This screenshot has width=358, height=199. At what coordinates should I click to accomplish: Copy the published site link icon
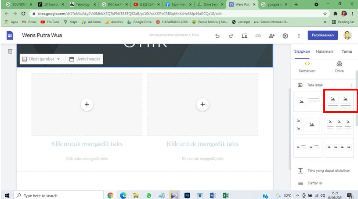coord(258,36)
